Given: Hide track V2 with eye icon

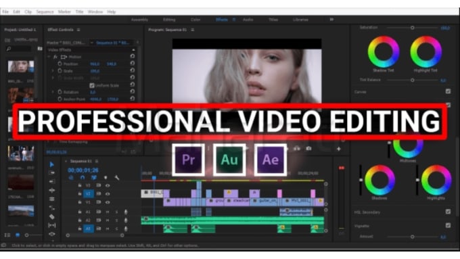Looking at the screenshot, I should point(108,194).
